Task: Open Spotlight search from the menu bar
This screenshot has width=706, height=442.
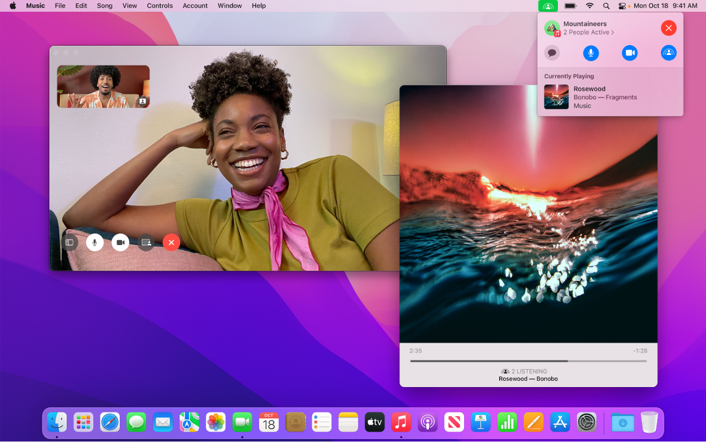Action: (x=606, y=6)
